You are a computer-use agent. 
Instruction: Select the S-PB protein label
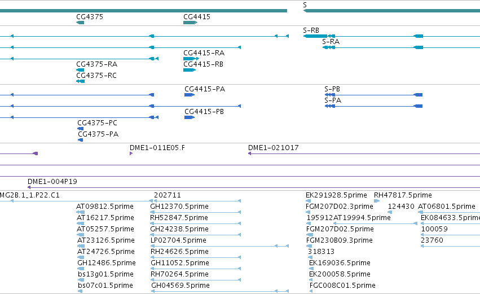[332, 89]
